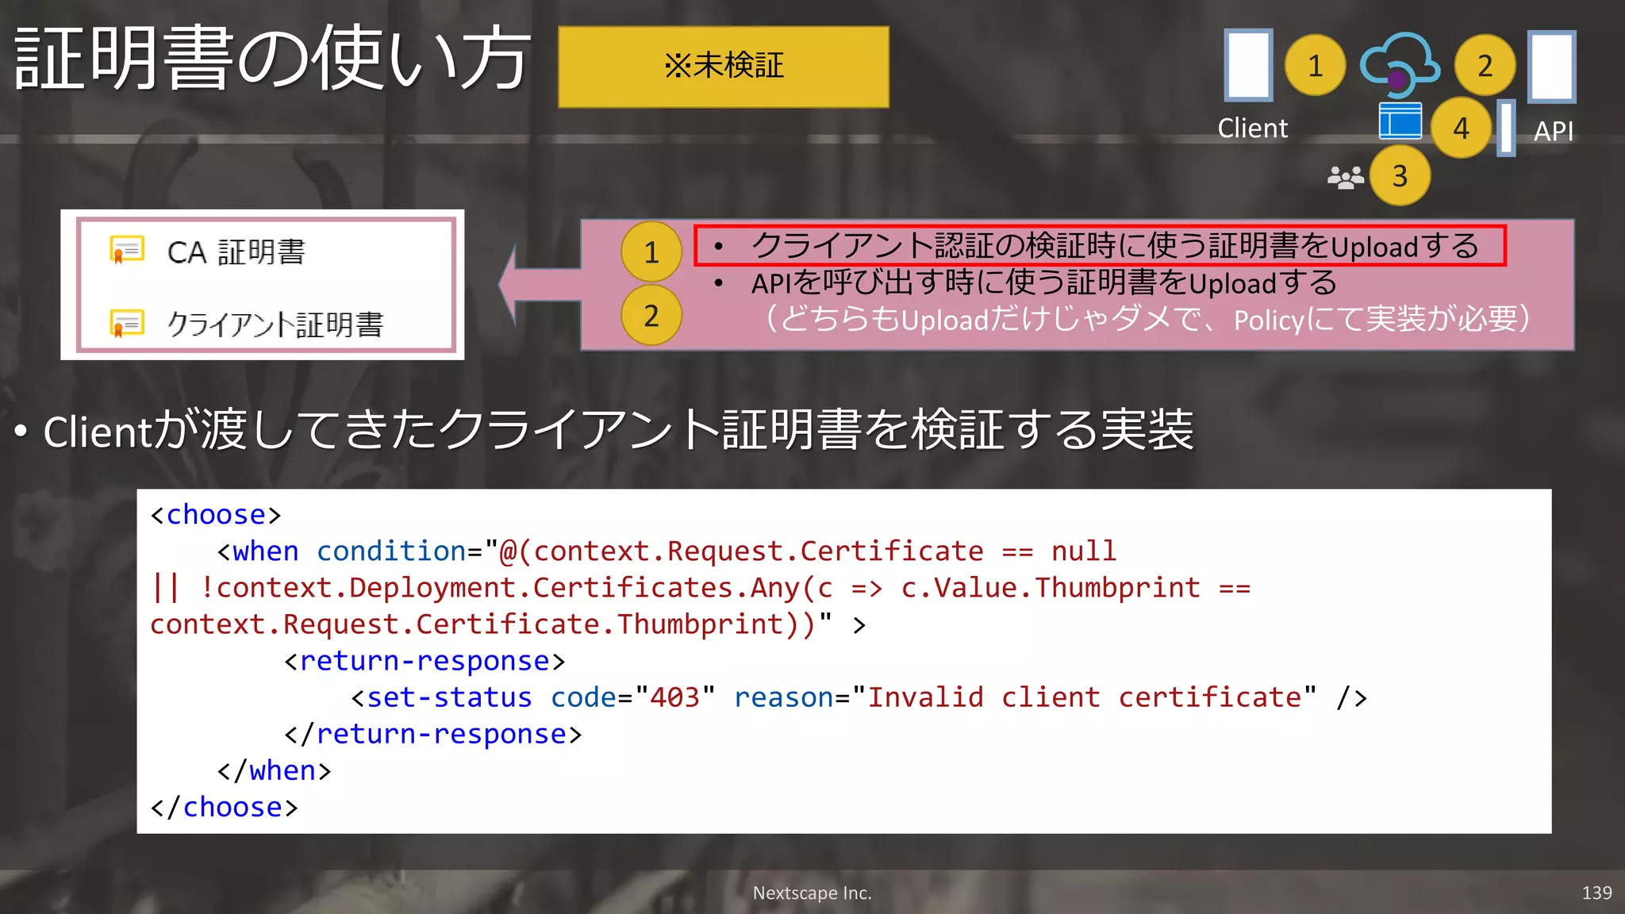Click the slide title 証明書の使い方

(272, 58)
